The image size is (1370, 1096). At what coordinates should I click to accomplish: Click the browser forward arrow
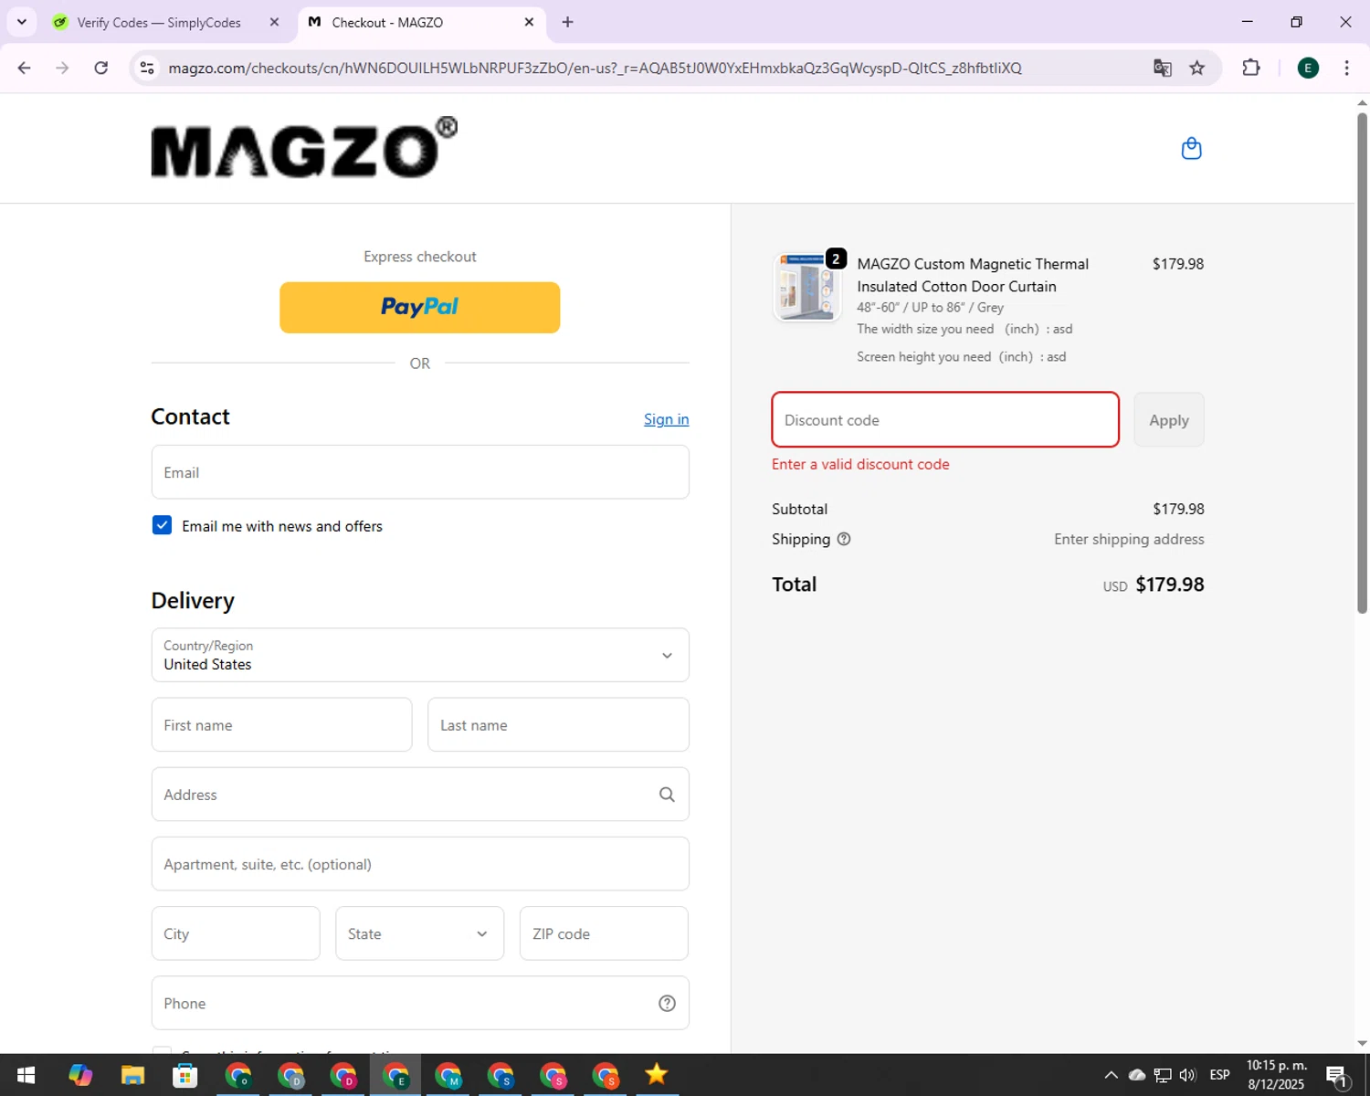62,68
